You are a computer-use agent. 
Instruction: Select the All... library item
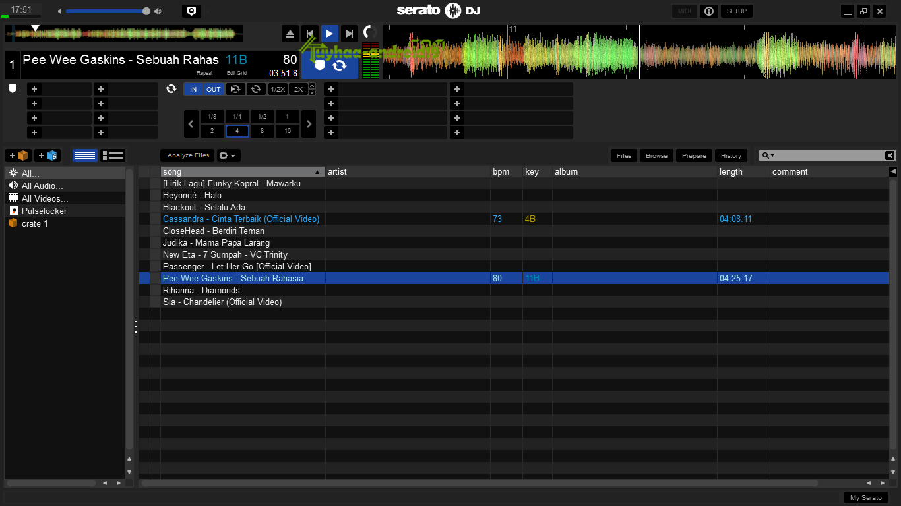coord(65,173)
